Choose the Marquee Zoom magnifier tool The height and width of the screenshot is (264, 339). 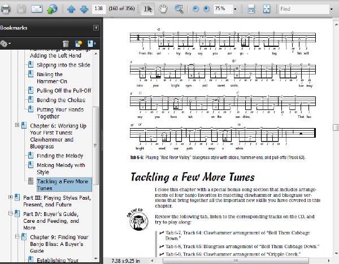coord(179,9)
